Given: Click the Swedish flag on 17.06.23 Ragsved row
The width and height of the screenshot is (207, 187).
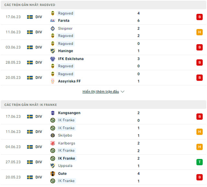Looking at the screenshot, I should click(x=30, y=17).
